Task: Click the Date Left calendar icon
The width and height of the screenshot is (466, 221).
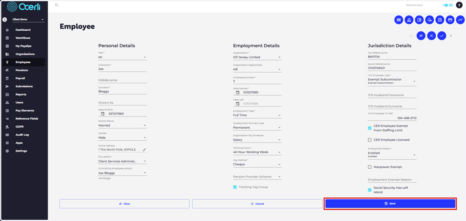Action: [238, 104]
